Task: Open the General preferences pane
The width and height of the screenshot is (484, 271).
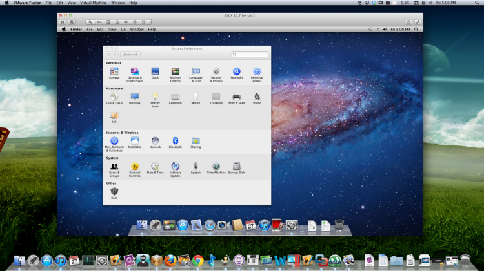Action: [114, 71]
